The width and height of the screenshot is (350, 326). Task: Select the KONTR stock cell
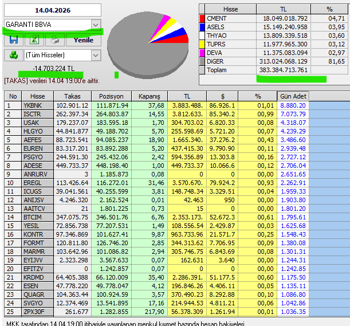pos(37,234)
